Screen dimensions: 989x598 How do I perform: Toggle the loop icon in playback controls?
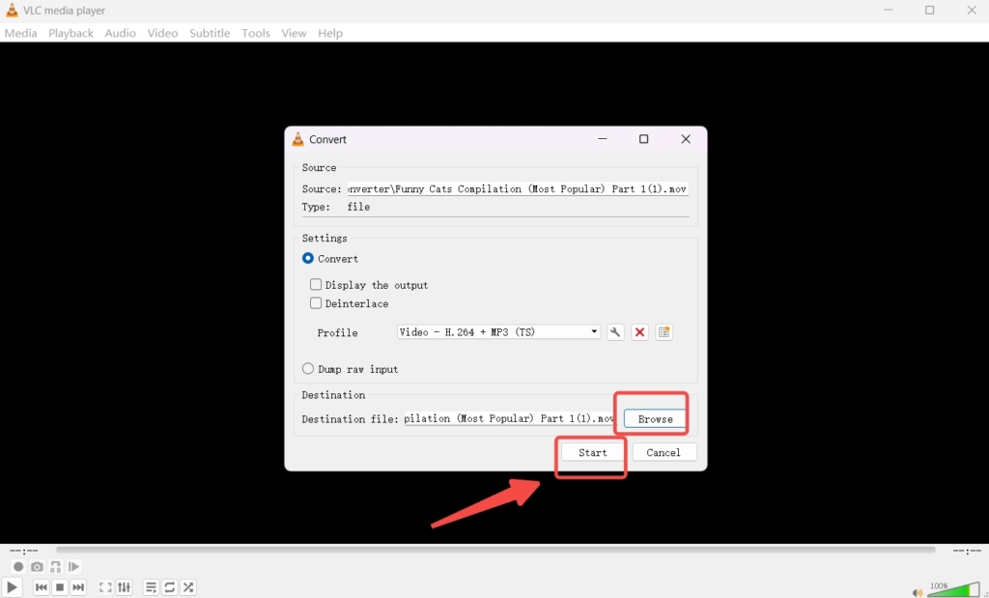tap(169, 586)
